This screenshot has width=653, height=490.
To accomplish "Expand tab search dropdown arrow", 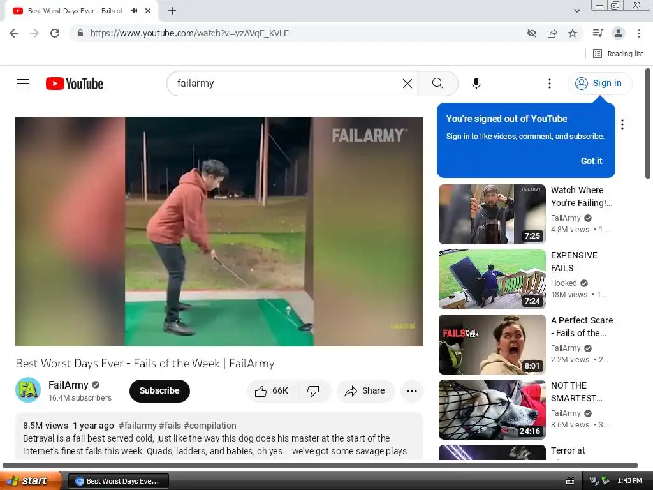I will point(576,11).
